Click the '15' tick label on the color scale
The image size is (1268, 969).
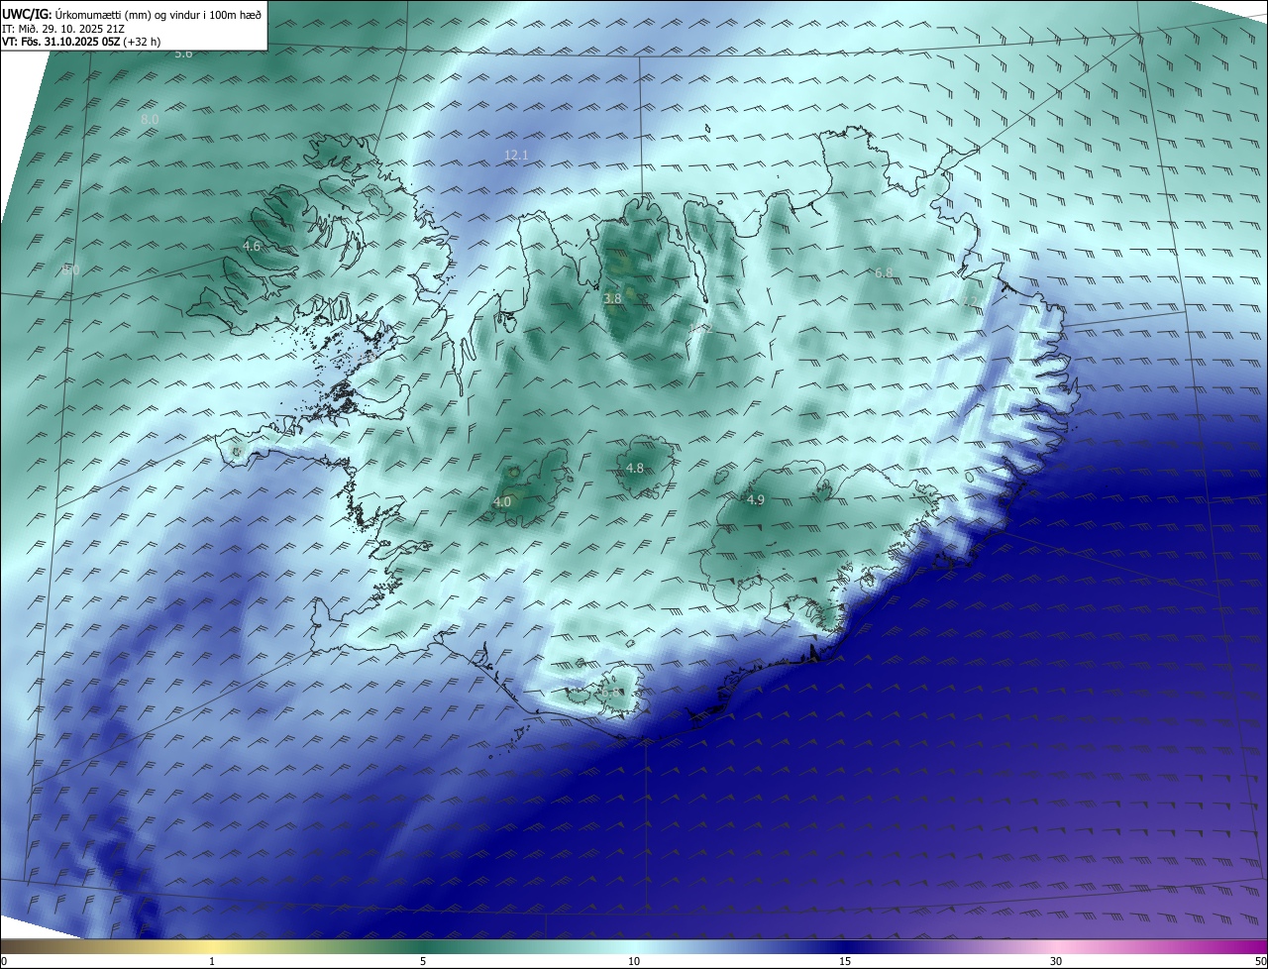pyautogui.click(x=845, y=961)
